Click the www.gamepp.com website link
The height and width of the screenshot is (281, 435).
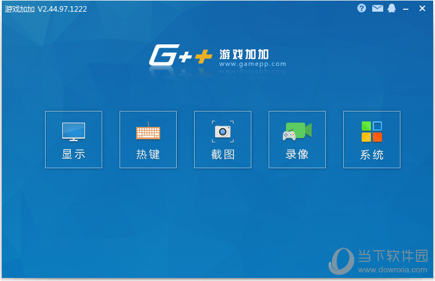253,64
